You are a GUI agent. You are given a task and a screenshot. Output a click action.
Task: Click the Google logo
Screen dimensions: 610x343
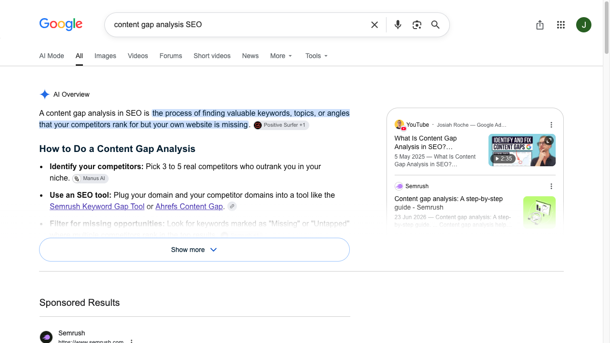61,24
